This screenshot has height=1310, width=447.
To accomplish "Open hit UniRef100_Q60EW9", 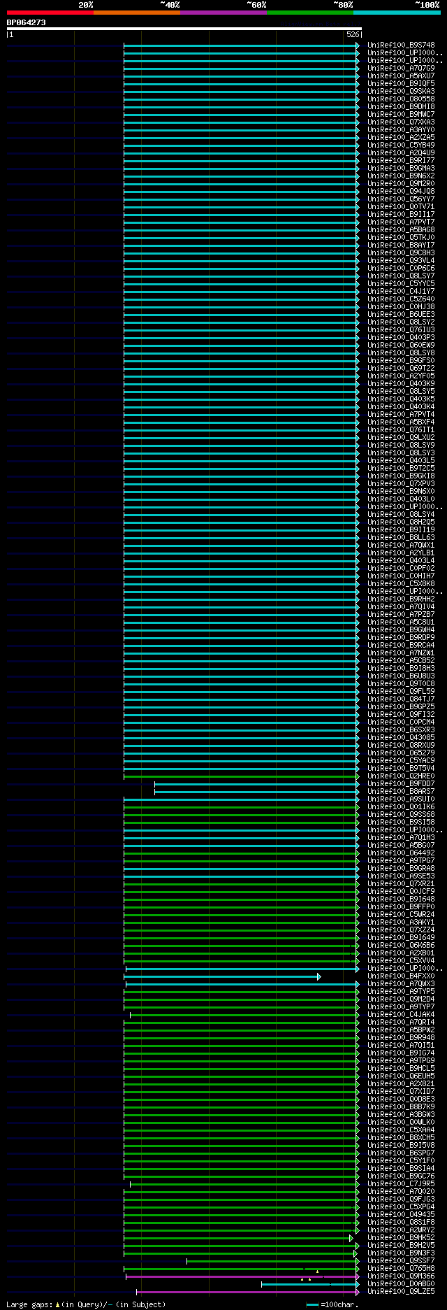I will pos(401,346).
